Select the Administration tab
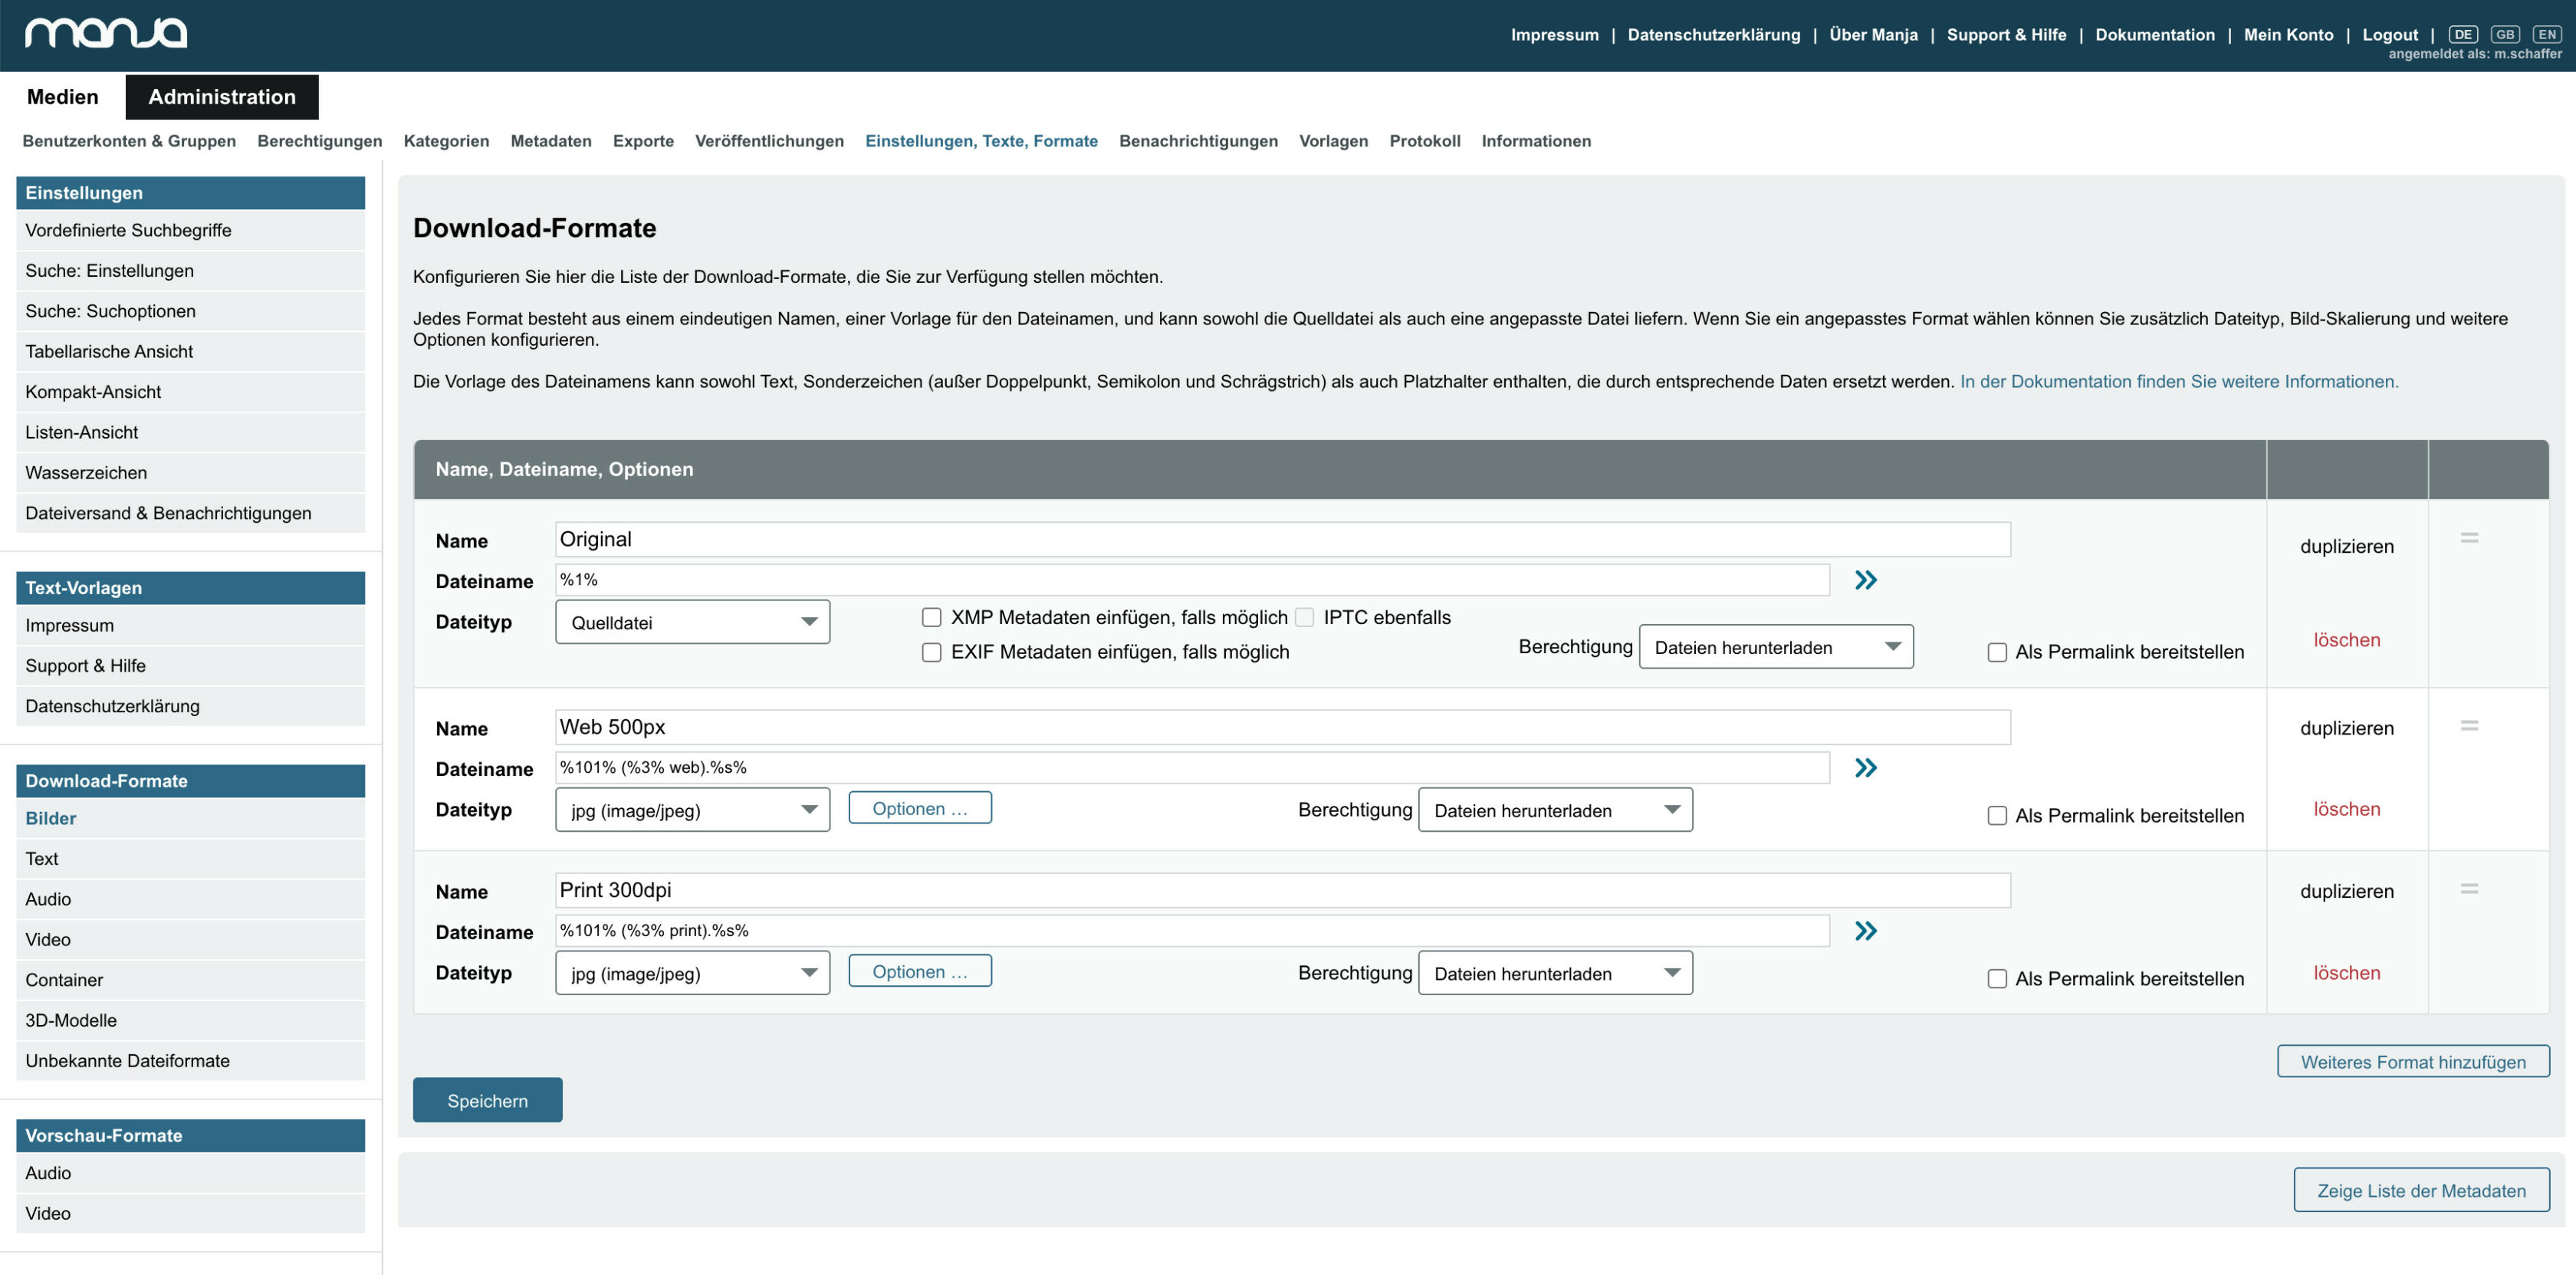The width and height of the screenshot is (2576, 1275). pyautogui.click(x=222, y=97)
